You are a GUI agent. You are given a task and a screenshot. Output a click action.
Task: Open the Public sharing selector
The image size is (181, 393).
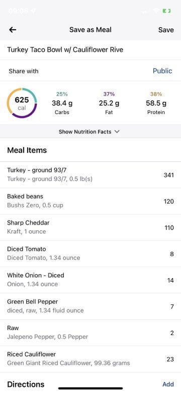pos(162,71)
